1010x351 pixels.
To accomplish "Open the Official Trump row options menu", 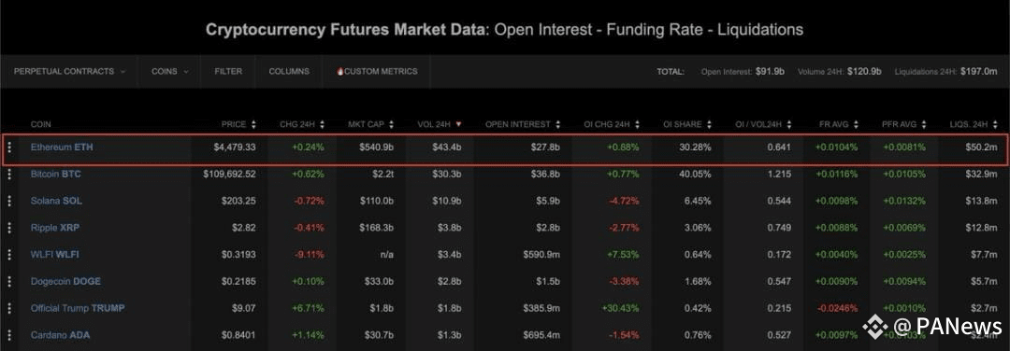I will tap(9, 309).
